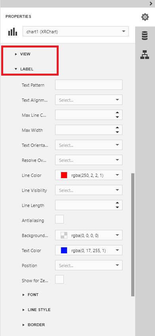
Task: Enable the Show for Zero Values checkbox
Action: (x=59, y=280)
